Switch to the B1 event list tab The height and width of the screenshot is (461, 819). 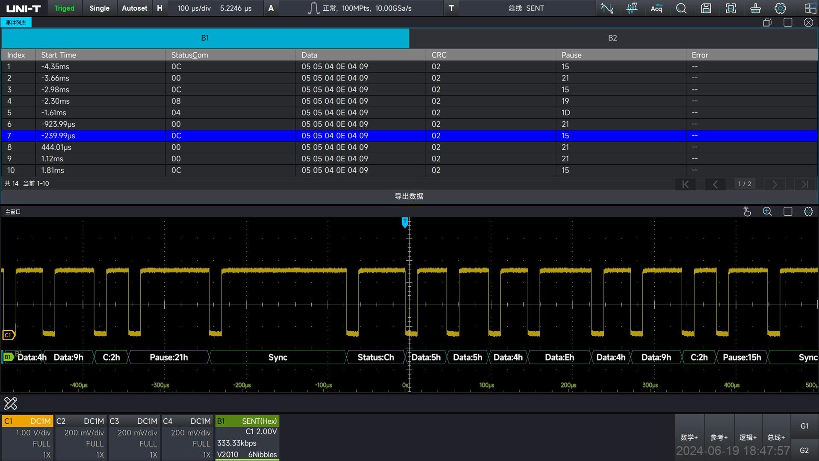tap(205, 38)
